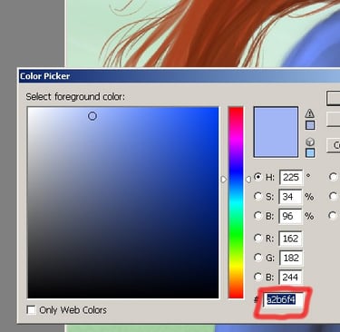
Task: Click the brightness field showing 96
Action: pyautogui.click(x=290, y=216)
